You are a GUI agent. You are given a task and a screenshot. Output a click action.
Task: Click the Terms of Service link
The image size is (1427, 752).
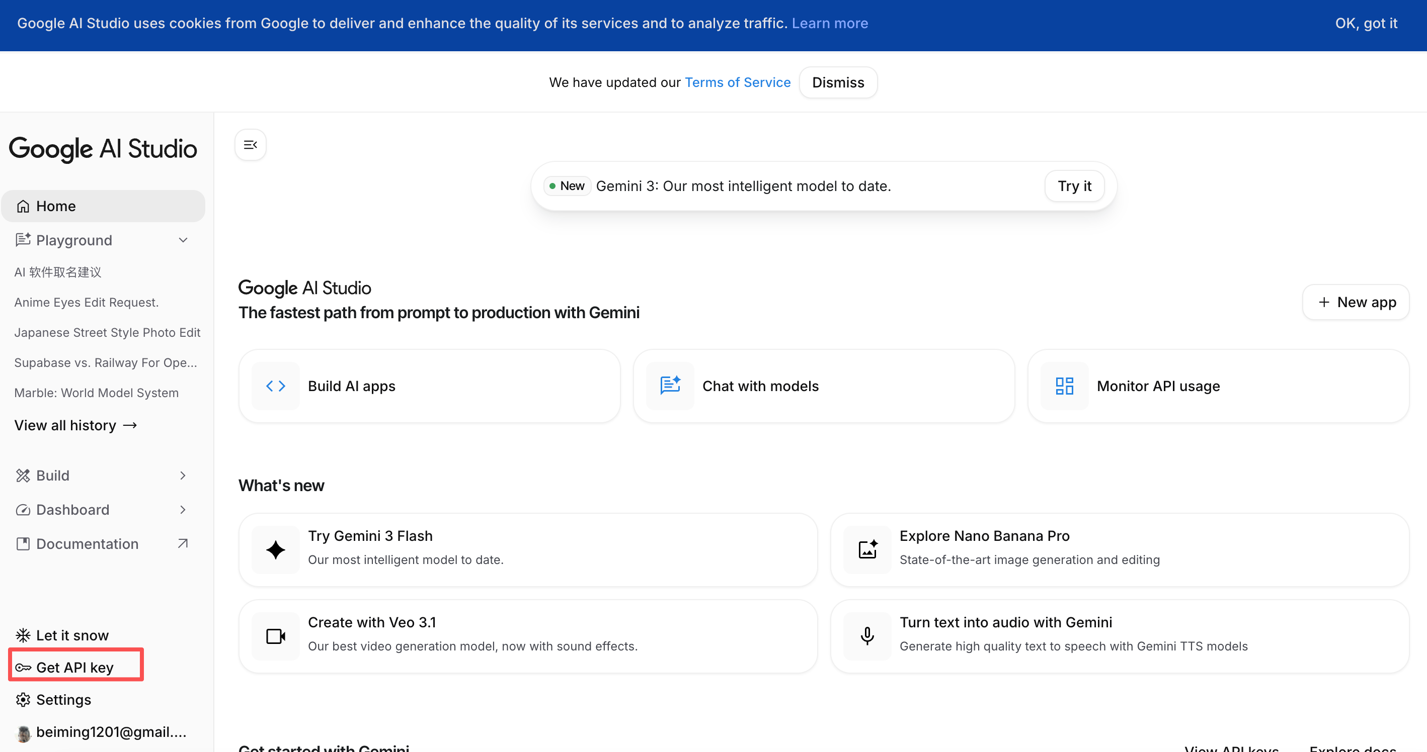[x=737, y=82]
